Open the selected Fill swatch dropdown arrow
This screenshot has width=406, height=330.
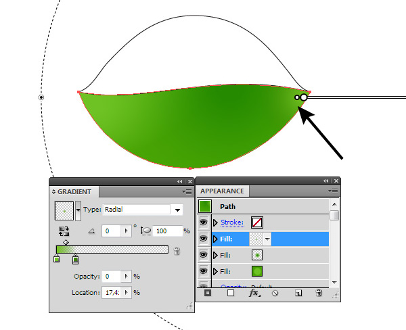(x=267, y=239)
